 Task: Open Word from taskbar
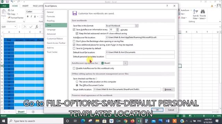pyautogui.click(x=168, y=121)
